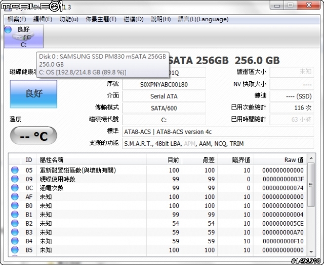Click the power-on count field 116 次
The height and width of the screenshot is (265, 324).
tap(292, 108)
